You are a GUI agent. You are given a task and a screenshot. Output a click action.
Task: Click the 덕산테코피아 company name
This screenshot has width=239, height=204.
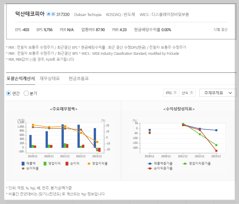(x=30, y=14)
